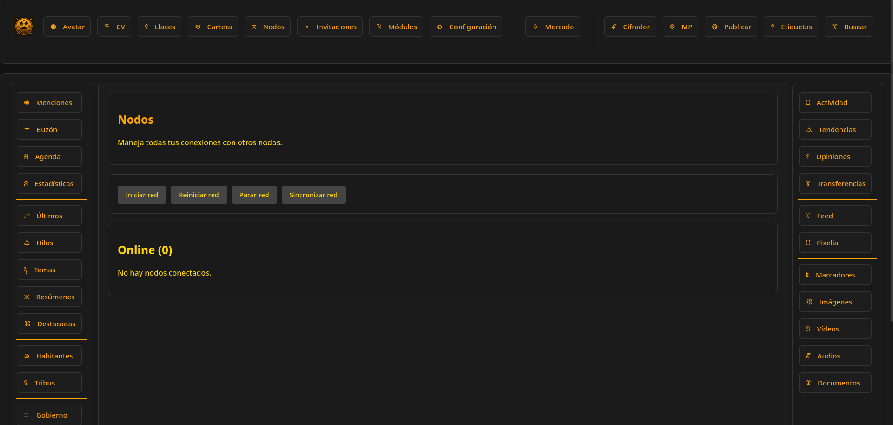Open the Marcadores link
Image resolution: width=893 pixels, height=425 pixels.
[x=835, y=275]
